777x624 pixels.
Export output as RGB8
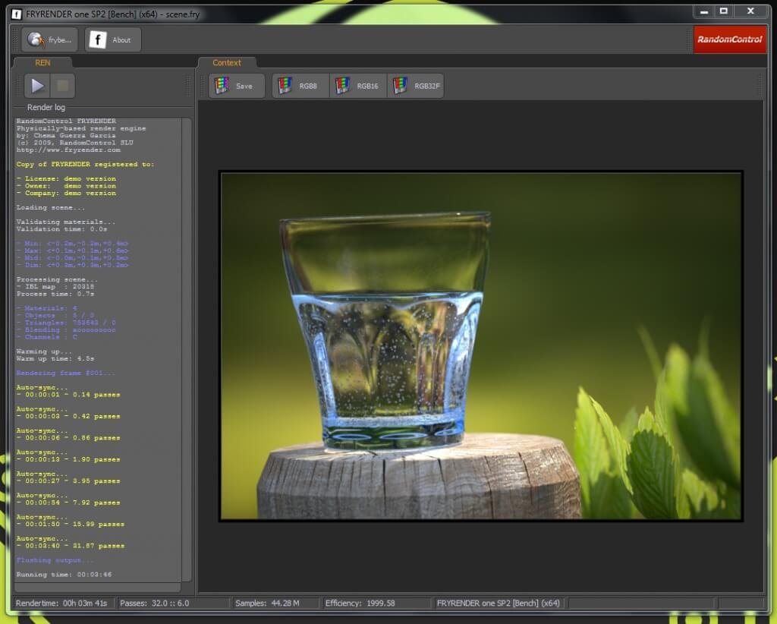point(300,86)
